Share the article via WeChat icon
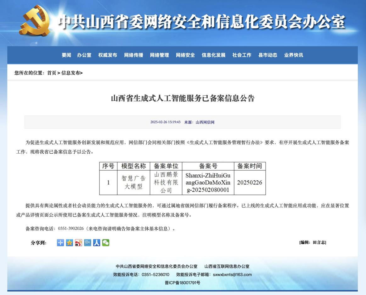Viewport: 366px width, 295px height. pos(105,242)
